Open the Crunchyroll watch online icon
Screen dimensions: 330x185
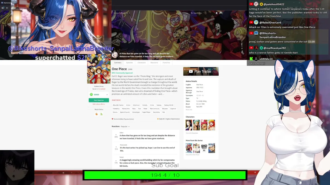click(96, 114)
